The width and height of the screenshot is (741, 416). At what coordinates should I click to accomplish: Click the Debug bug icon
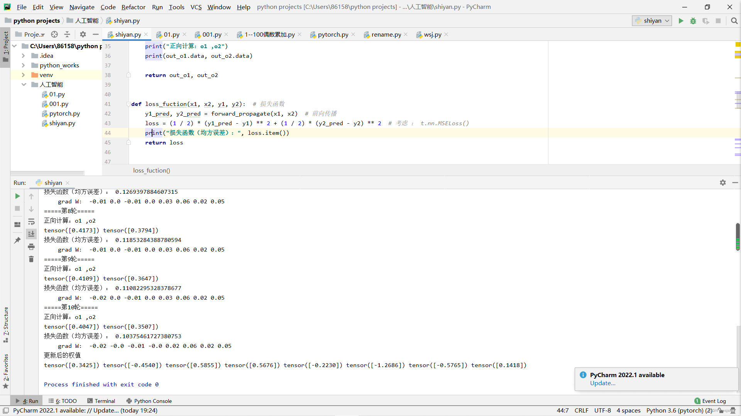coord(693,21)
